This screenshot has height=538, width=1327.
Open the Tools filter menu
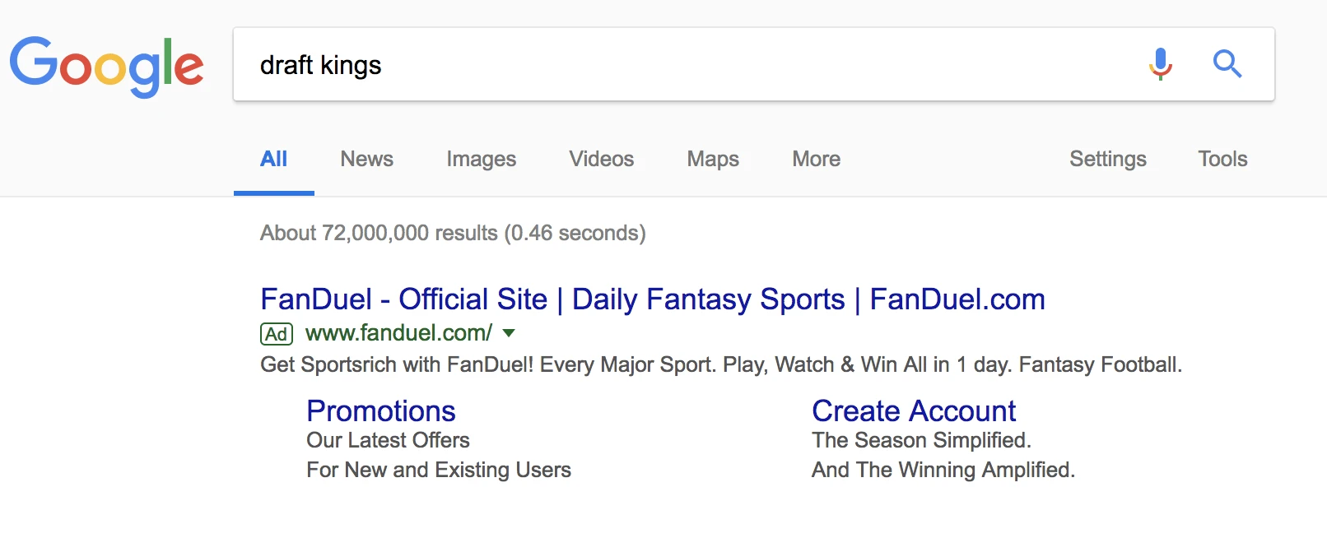(x=1222, y=159)
